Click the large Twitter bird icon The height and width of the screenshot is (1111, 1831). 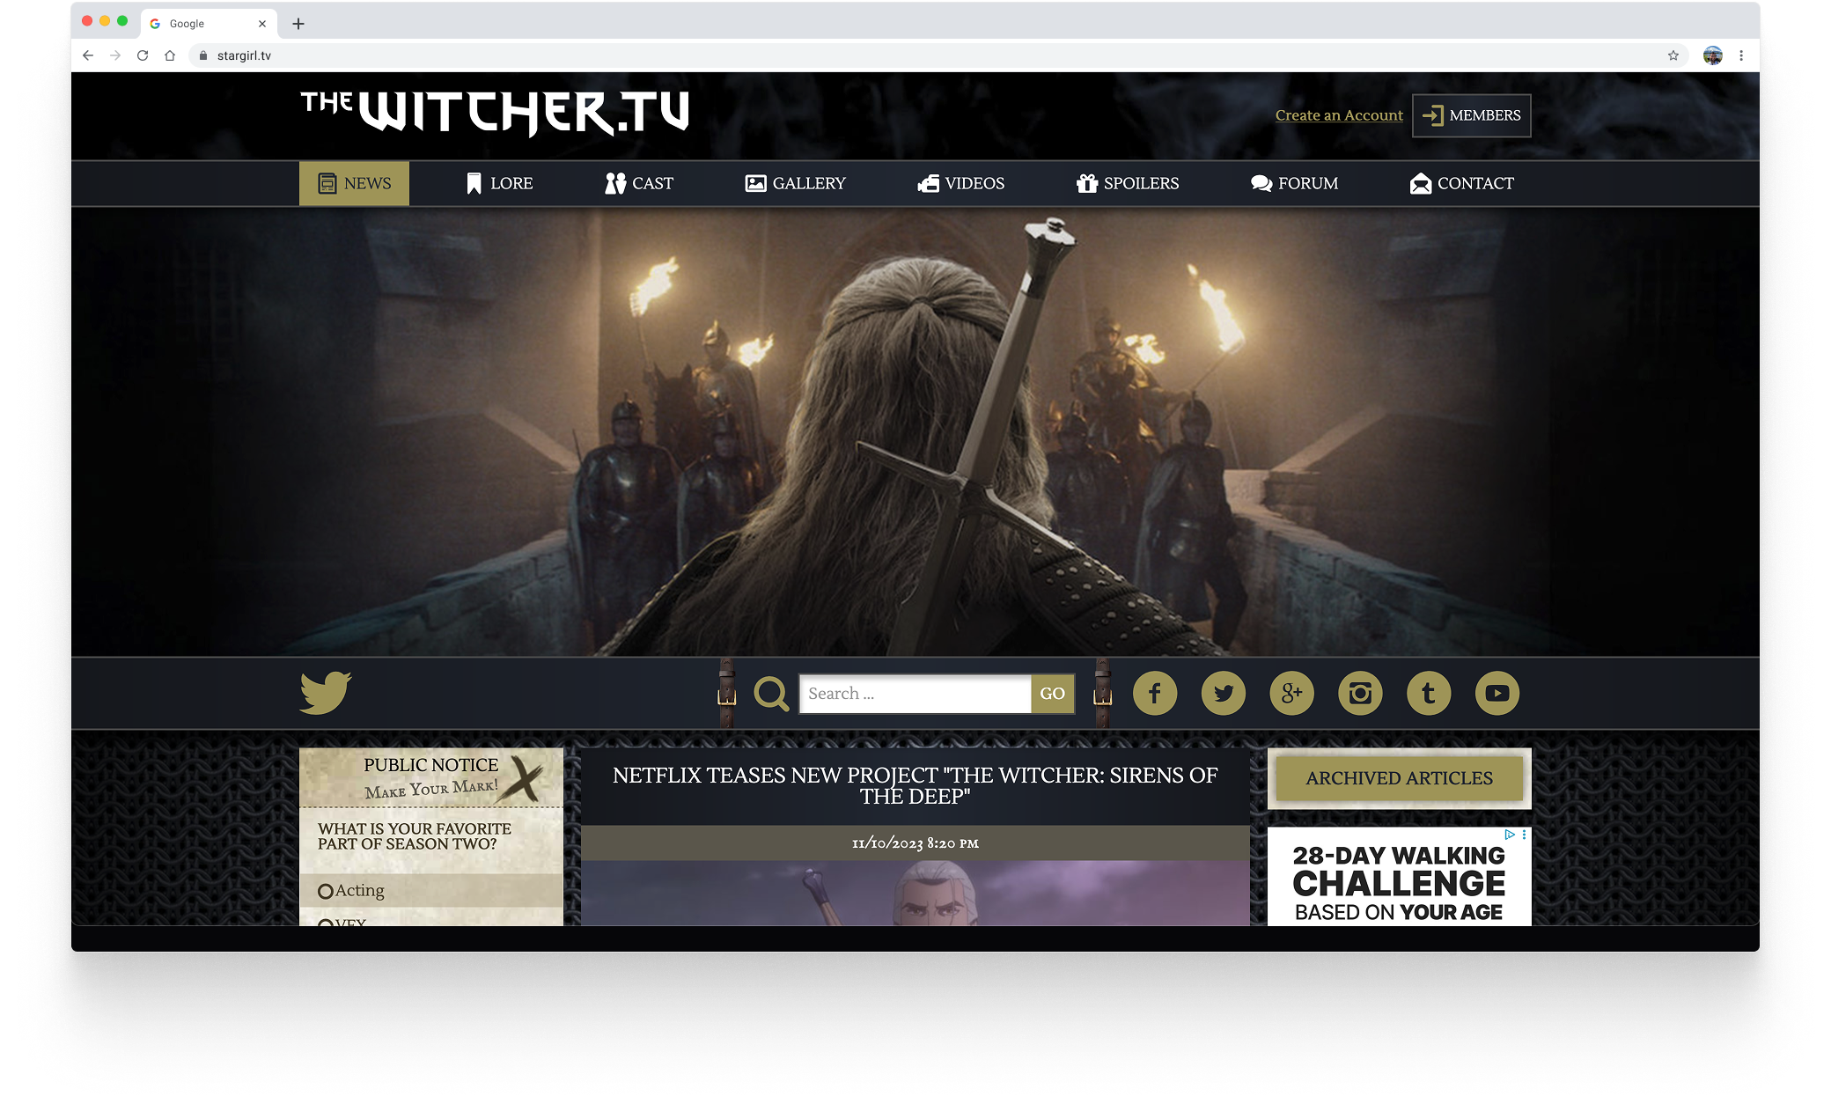click(x=326, y=692)
